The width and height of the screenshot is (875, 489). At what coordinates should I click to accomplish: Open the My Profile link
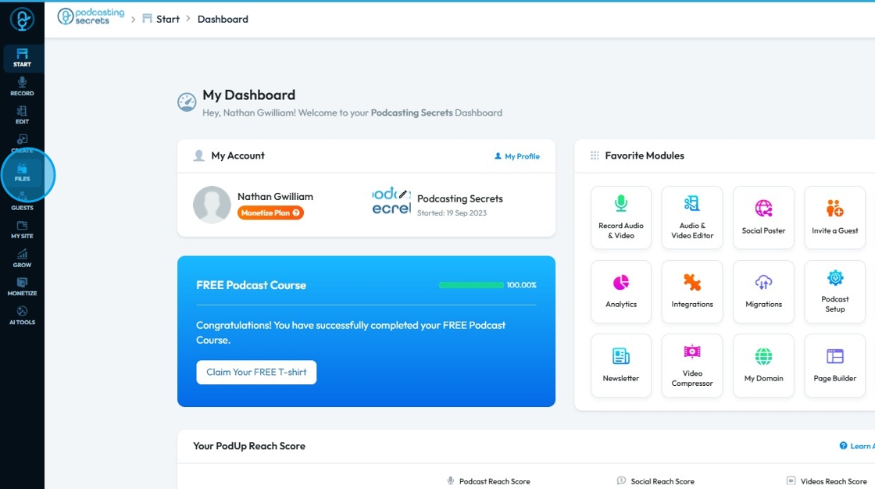point(516,156)
